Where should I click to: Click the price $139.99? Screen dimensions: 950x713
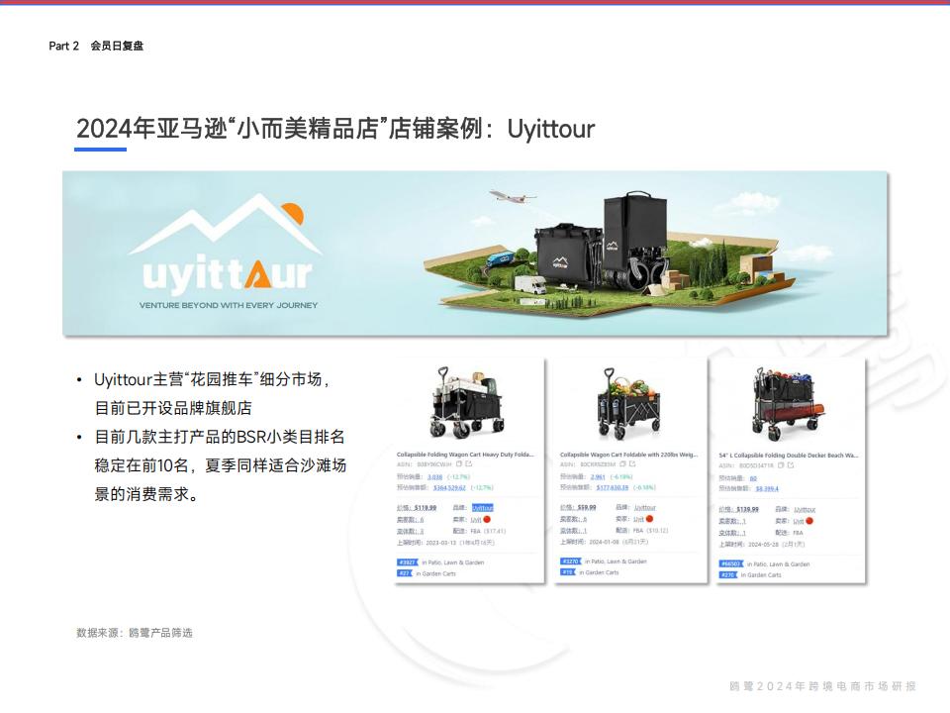(x=747, y=509)
